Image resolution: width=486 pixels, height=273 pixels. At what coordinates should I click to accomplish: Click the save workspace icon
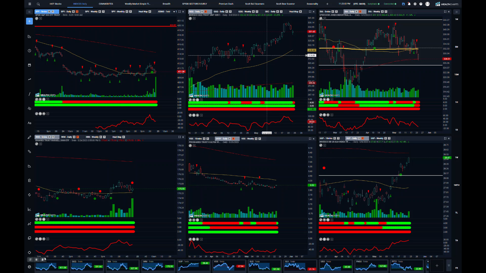click(403, 4)
